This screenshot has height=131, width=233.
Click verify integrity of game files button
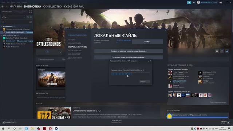129,57
